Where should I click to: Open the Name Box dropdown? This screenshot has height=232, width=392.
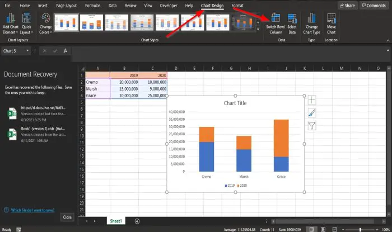pos(27,51)
